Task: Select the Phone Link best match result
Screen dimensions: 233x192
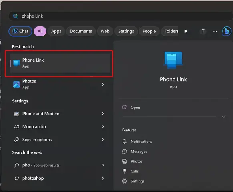Action: [60, 63]
